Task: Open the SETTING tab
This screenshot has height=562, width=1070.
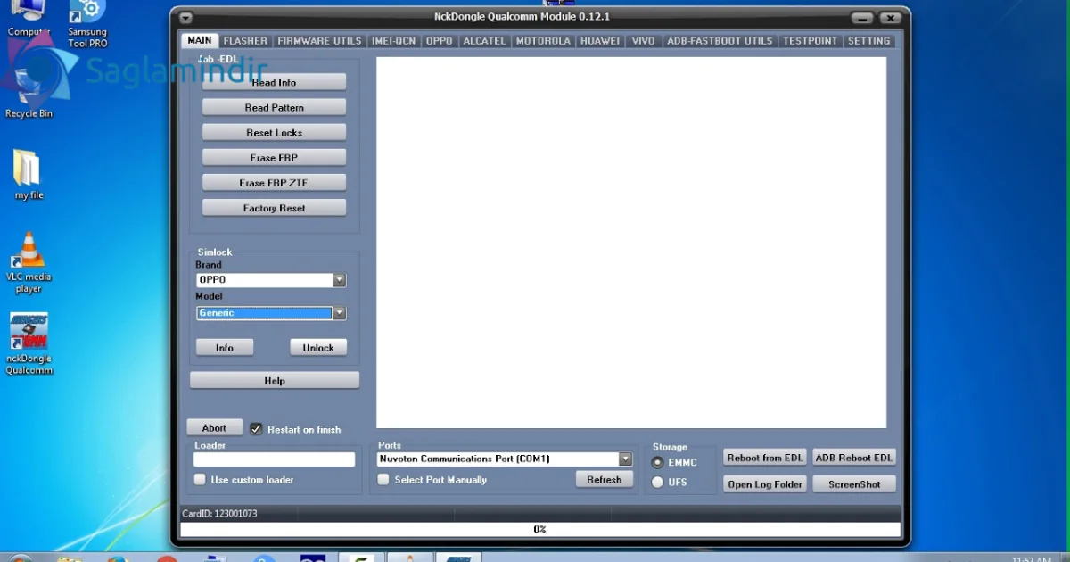Action: (869, 41)
